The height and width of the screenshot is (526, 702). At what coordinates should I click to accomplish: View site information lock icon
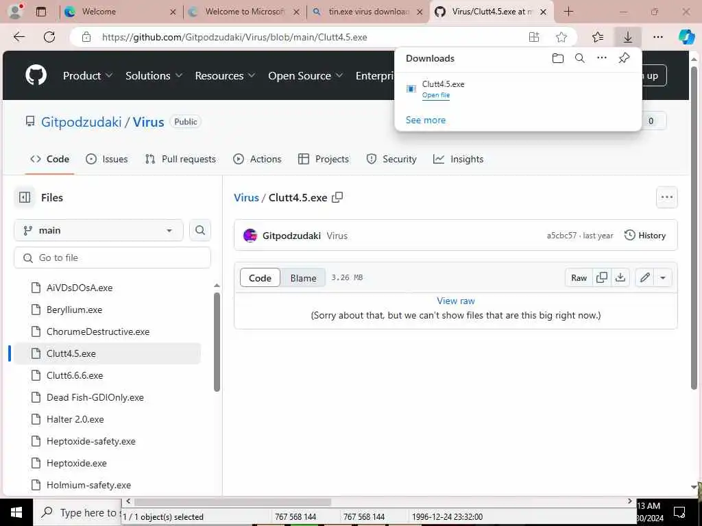[x=86, y=37]
